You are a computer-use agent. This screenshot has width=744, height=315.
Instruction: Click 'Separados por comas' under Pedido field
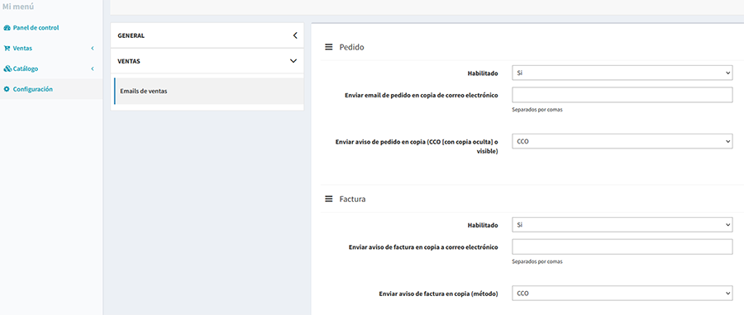point(537,110)
